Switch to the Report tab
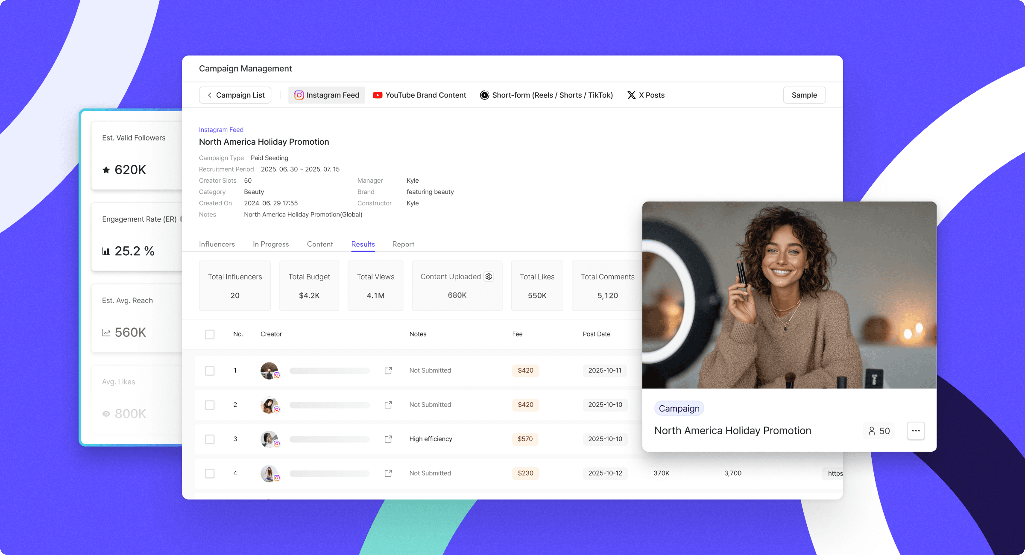This screenshot has height=555, width=1025. 403,244
